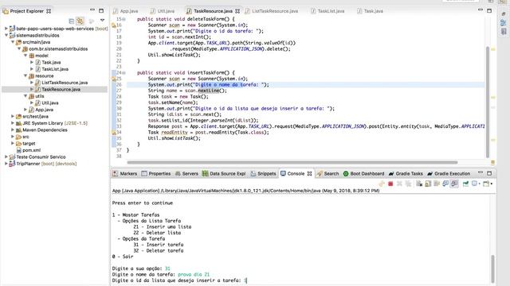Select App.java in project tree
Image resolution: width=510 pixels, height=286 pixels.
(45, 110)
